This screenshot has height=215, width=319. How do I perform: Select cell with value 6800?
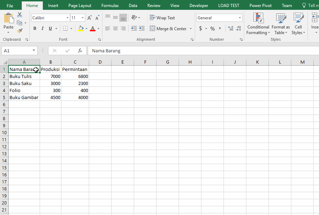75,76
